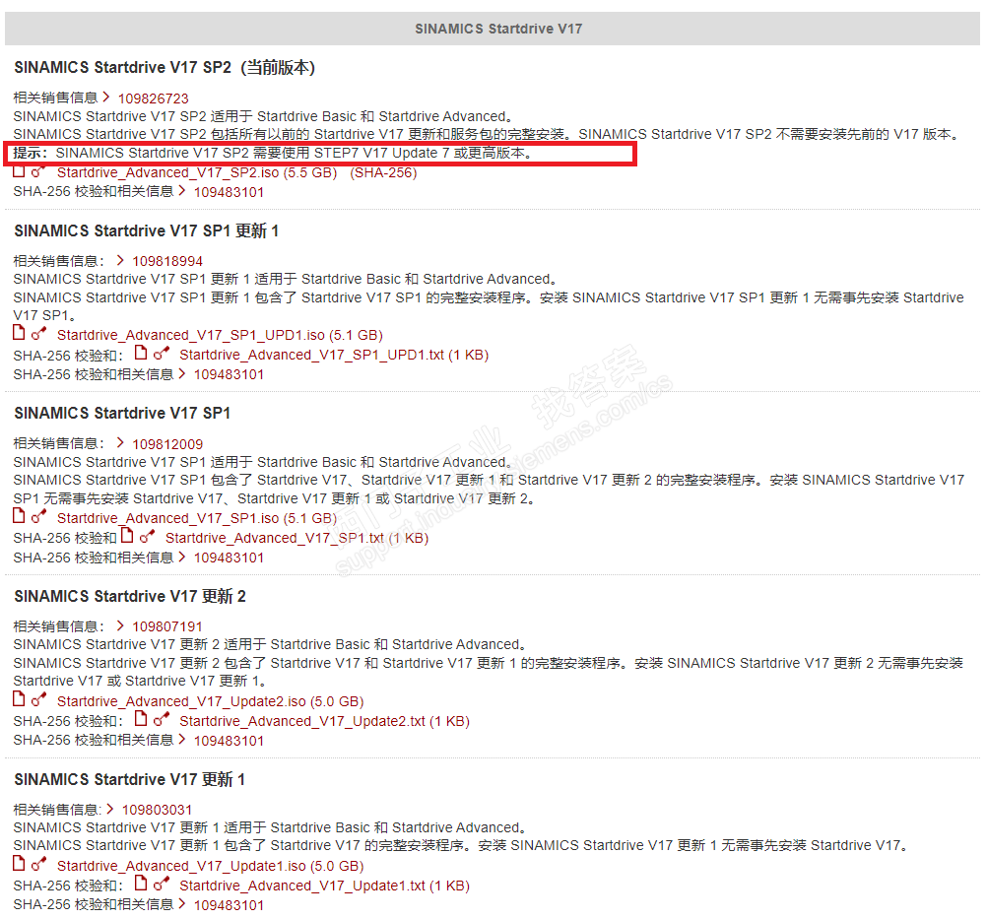Open 109483101 link under SP1 更新 1 section
Viewport: 987px width, 919px height.
(229, 375)
